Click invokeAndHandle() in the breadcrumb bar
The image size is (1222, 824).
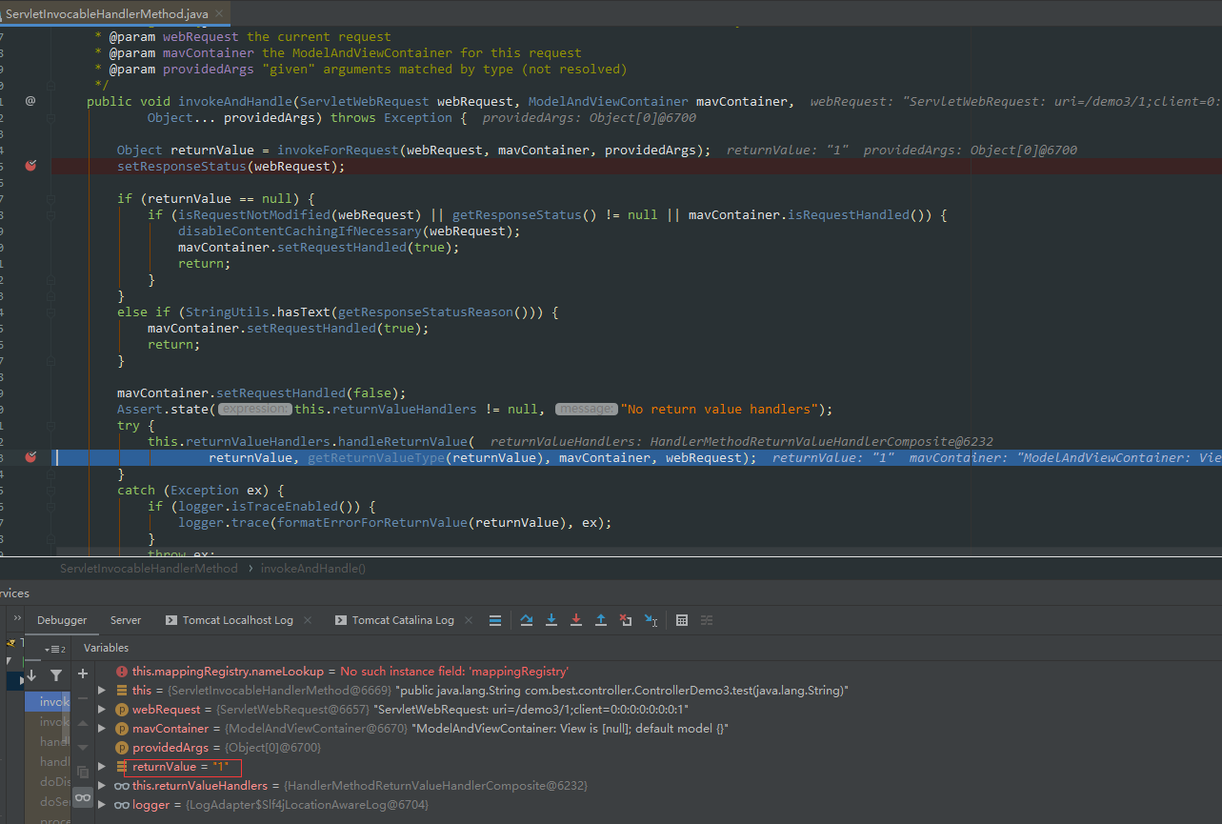click(x=312, y=569)
